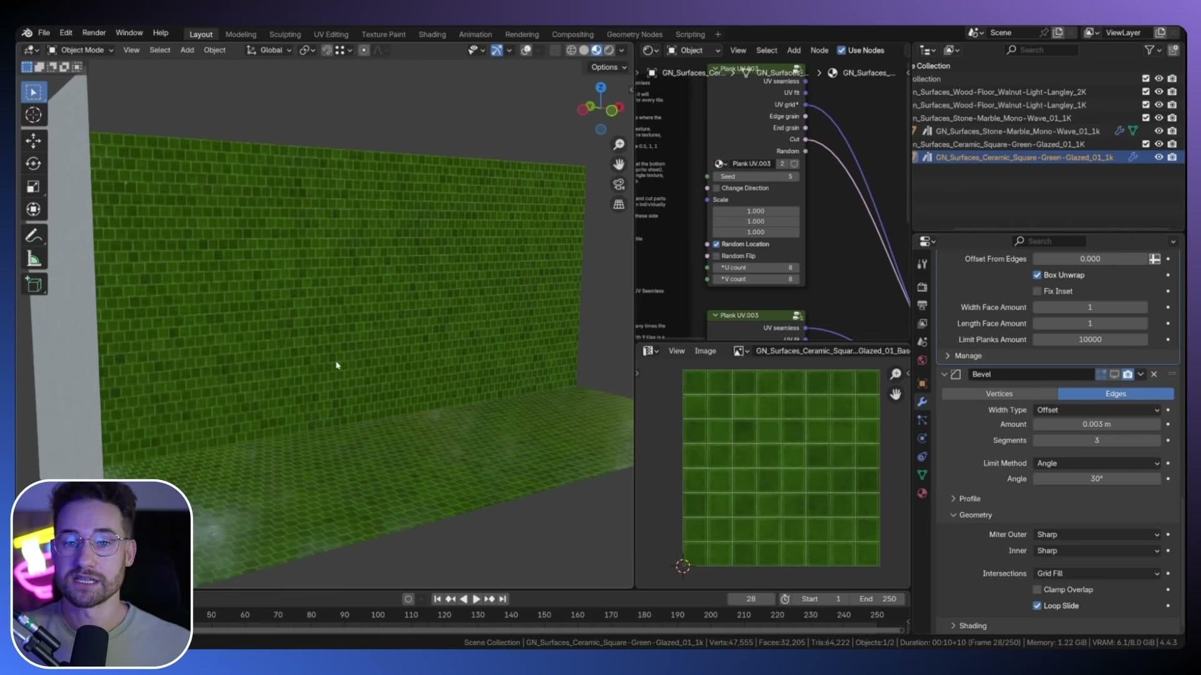Open the image editor Image menu
1201x675 pixels.
pos(705,351)
